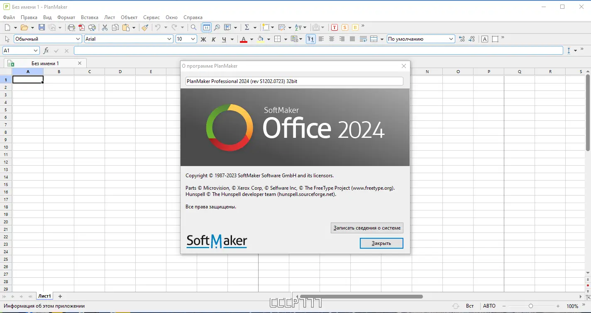This screenshot has height=313, width=591.
Task: Close the О программе PlanMaker dialog
Action: pos(404,66)
